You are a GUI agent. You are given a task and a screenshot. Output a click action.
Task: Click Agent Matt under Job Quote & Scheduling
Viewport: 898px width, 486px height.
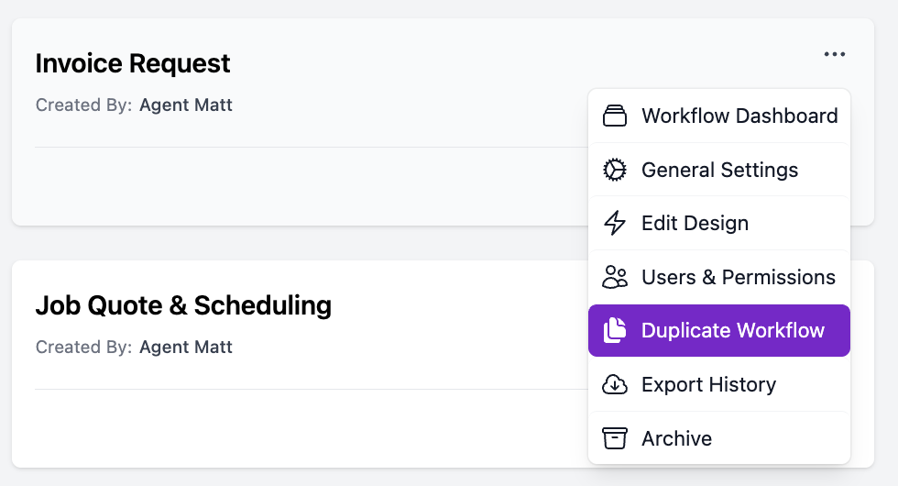186,348
